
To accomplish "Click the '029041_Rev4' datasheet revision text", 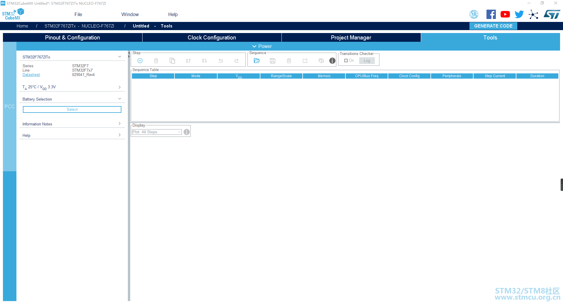I will coord(83,75).
